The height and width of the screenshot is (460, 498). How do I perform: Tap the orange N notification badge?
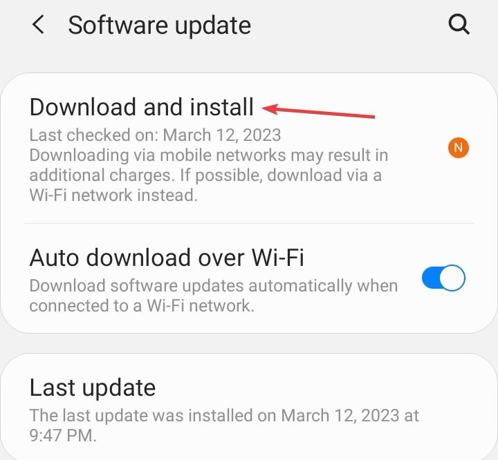coord(459,148)
